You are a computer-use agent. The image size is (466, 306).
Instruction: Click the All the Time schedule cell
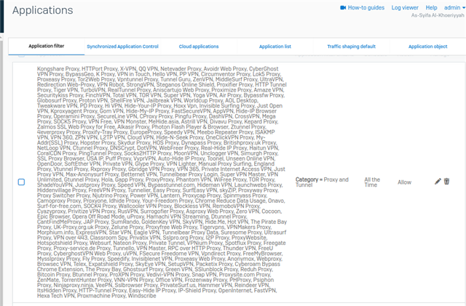pyautogui.click(x=372, y=182)
